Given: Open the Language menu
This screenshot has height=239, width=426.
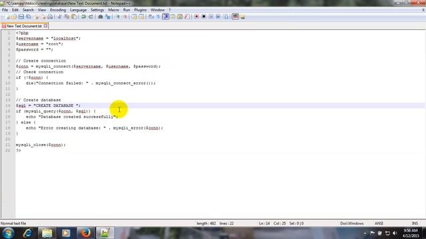Looking at the screenshot, I should point(79,10).
